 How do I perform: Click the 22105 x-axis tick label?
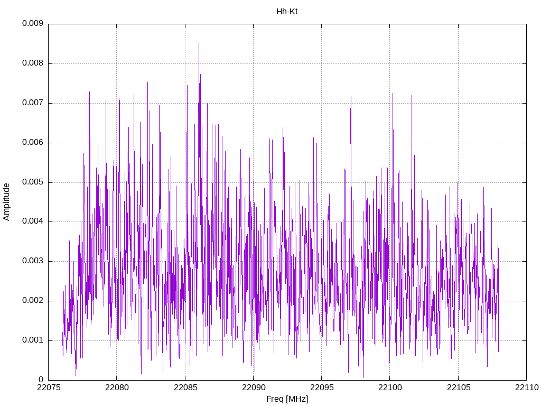tap(459, 387)
